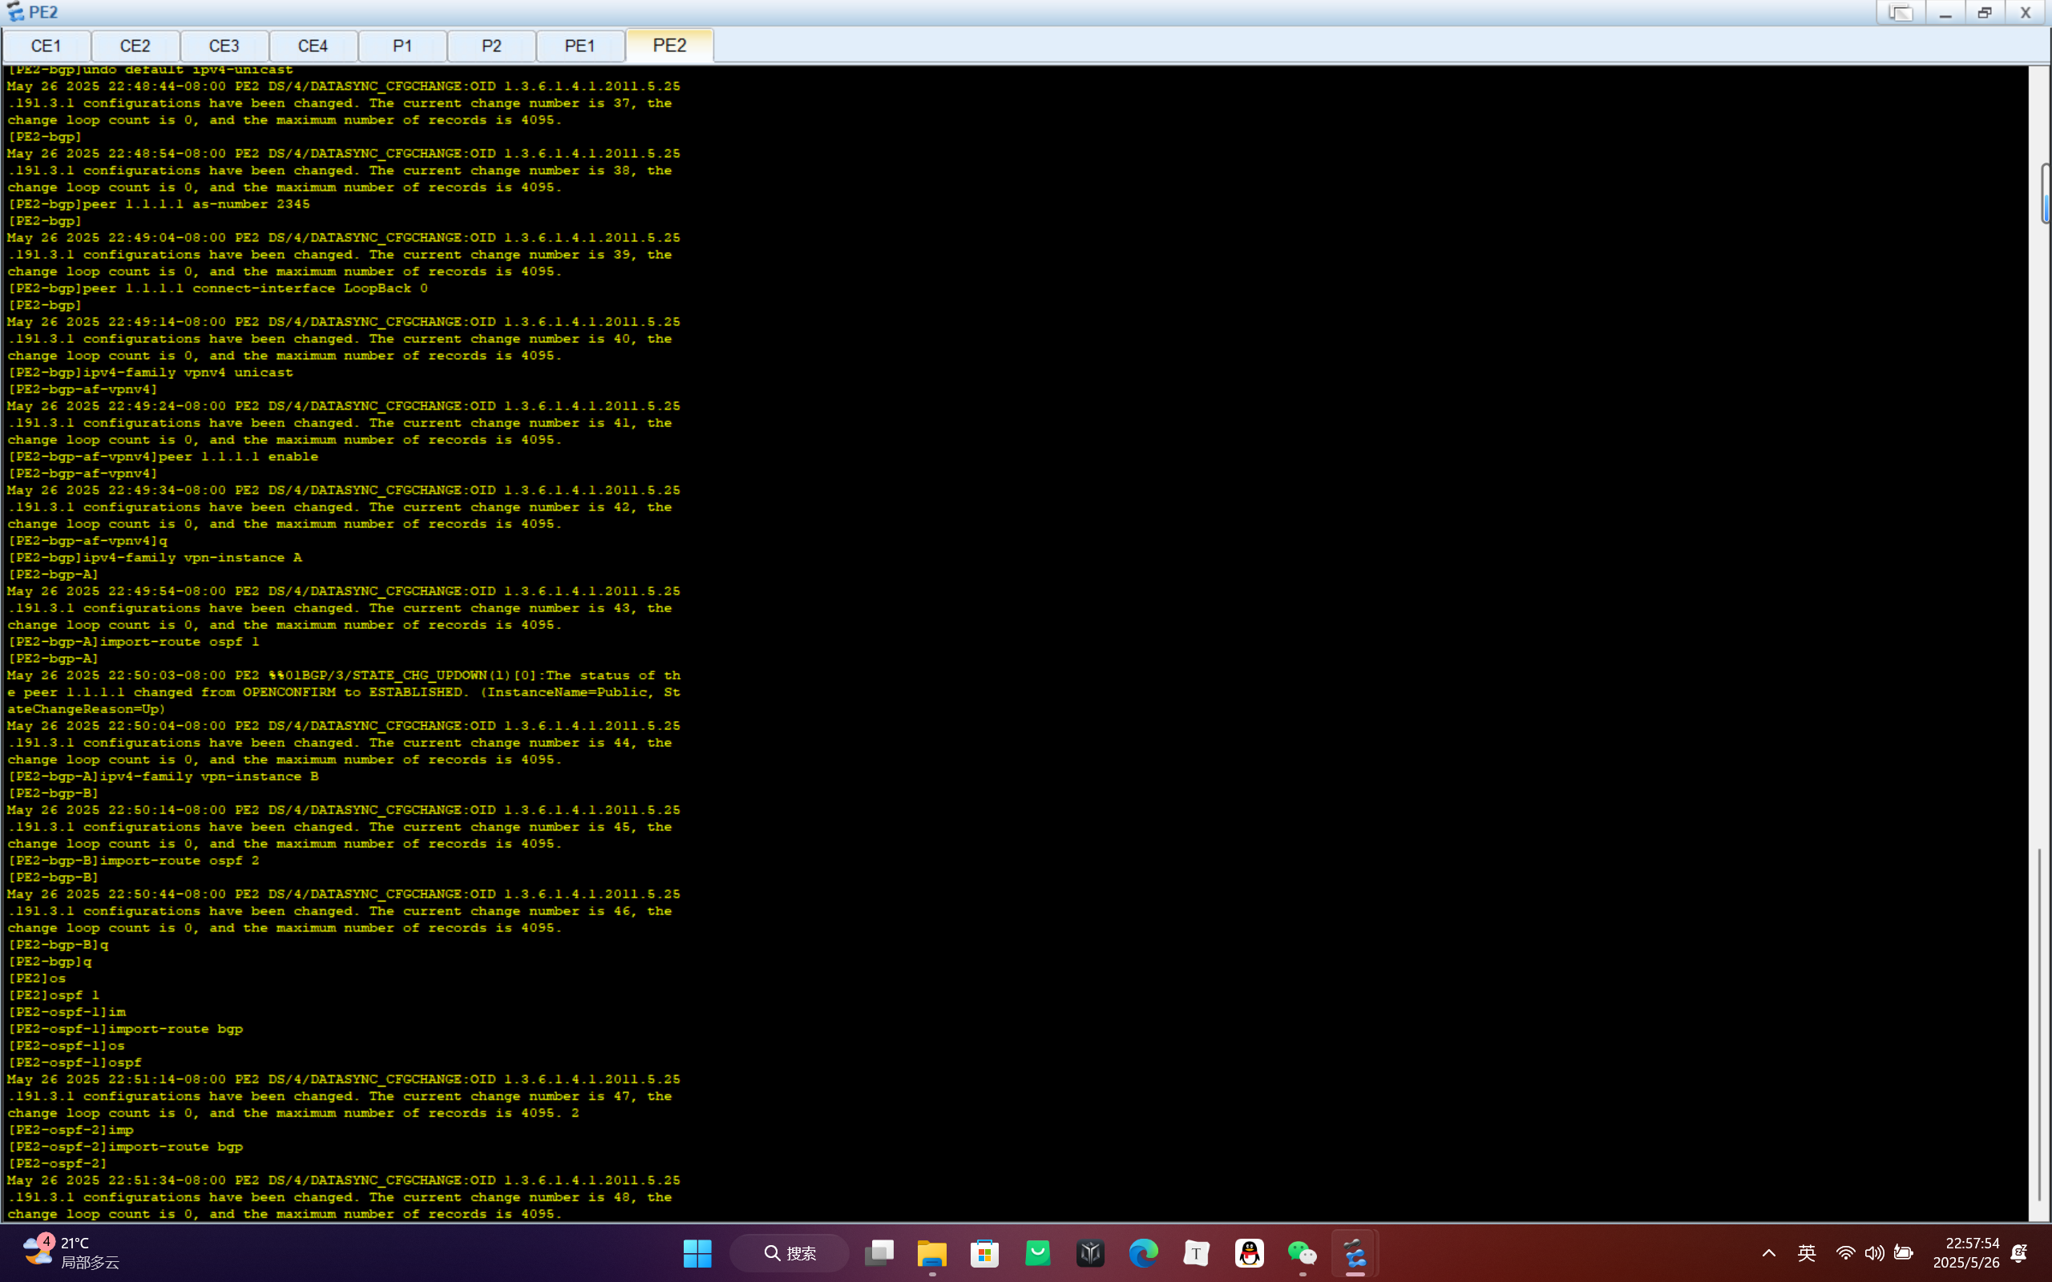Open the Windows Start menu

[697, 1253]
